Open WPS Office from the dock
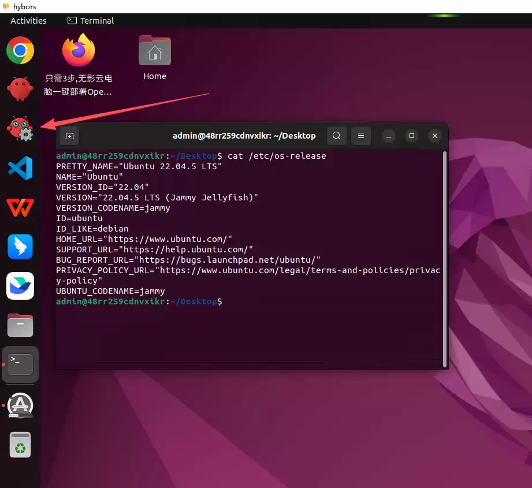This screenshot has height=488, width=532. pos(20,207)
